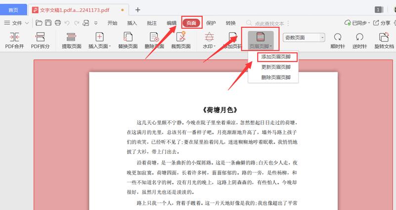Select the 文字文稿1.pdf document tab
The width and height of the screenshot is (396, 210).
click(x=78, y=10)
